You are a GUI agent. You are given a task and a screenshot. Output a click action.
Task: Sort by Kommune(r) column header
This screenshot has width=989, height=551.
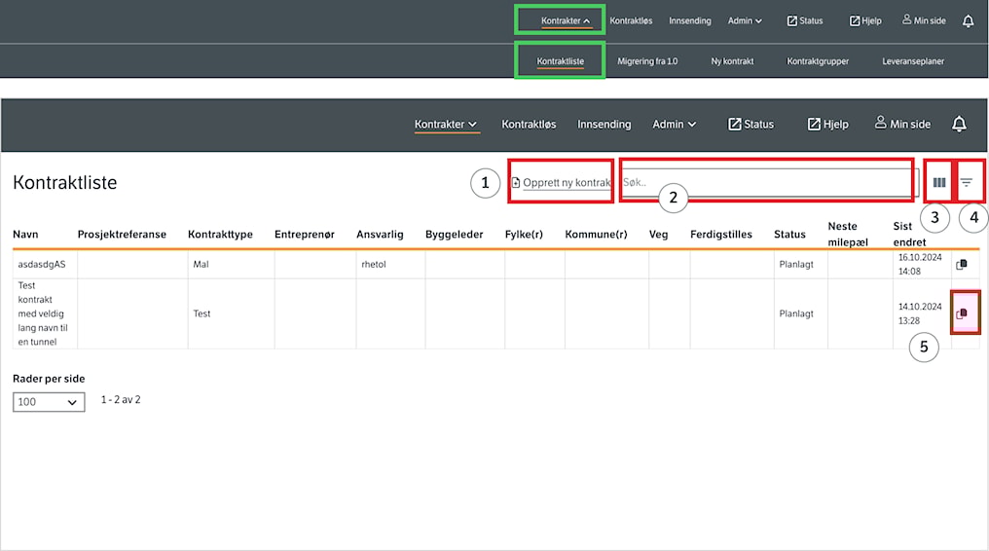(x=596, y=235)
